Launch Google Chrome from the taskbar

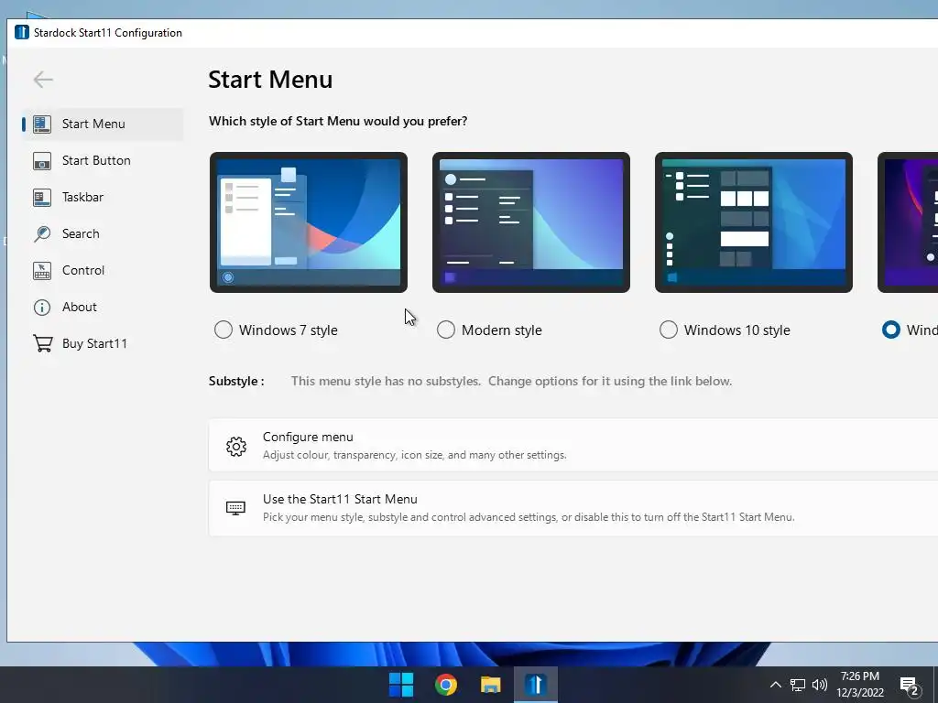pos(446,685)
